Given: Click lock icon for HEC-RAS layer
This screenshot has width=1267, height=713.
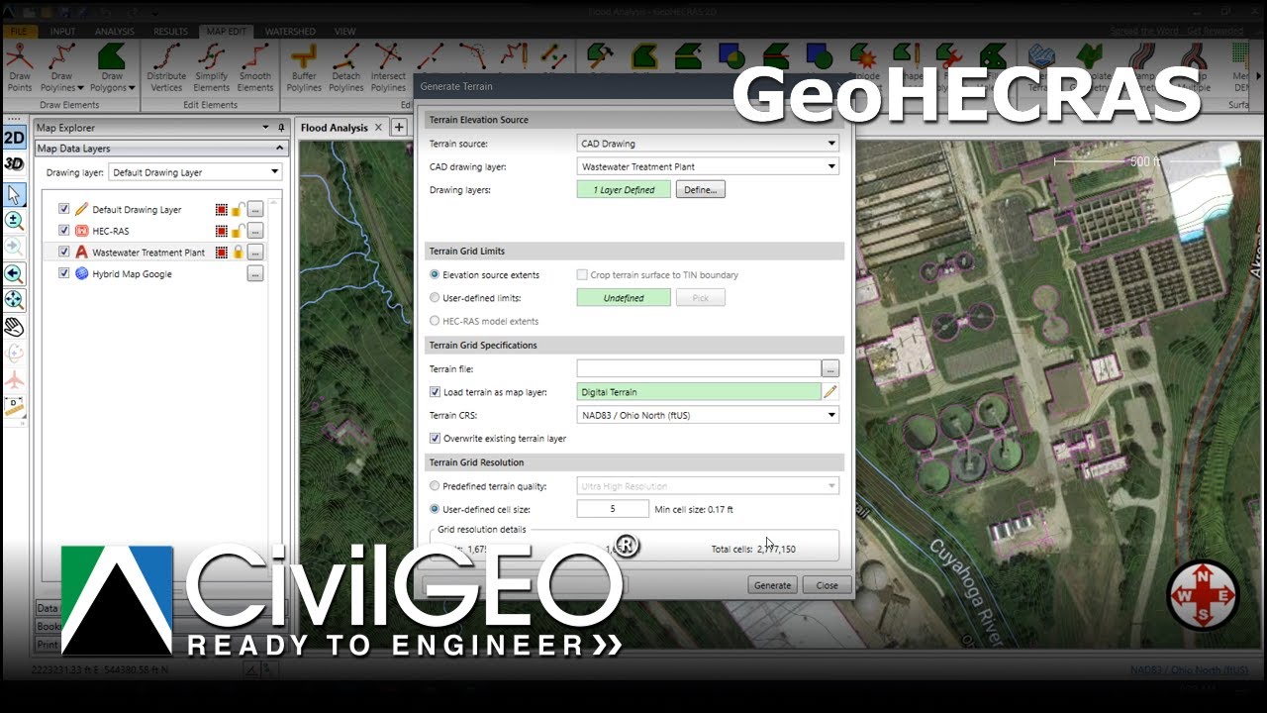Looking at the screenshot, I should [238, 231].
